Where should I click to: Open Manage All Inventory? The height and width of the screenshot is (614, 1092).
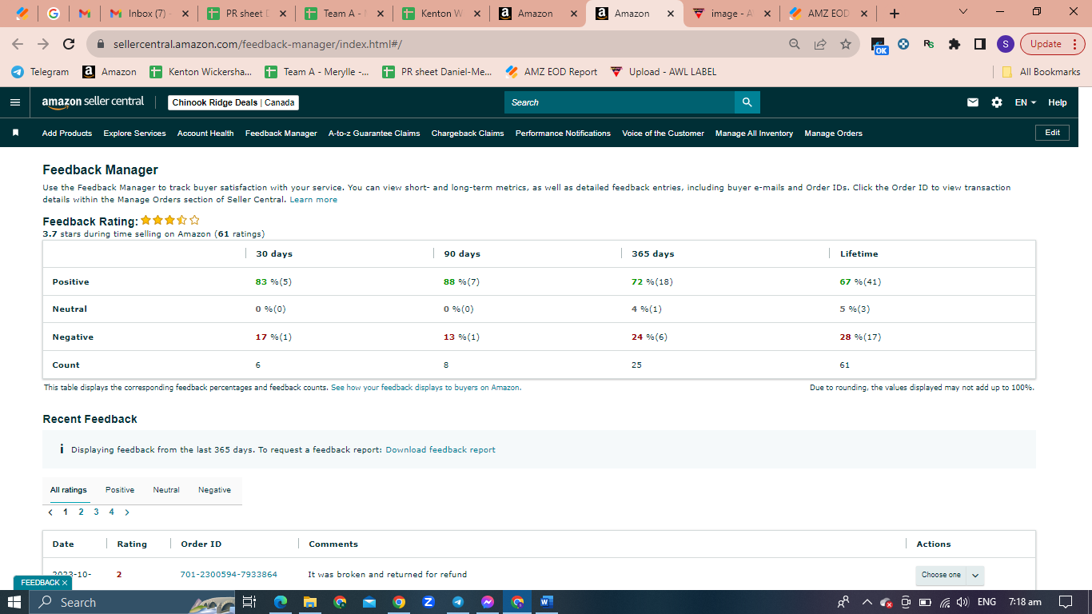click(x=754, y=134)
